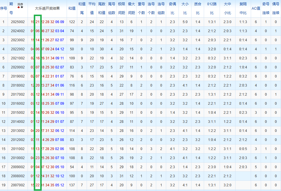Click issue 2010002 cell
This screenshot has width=281, height=191.
click(18, 158)
